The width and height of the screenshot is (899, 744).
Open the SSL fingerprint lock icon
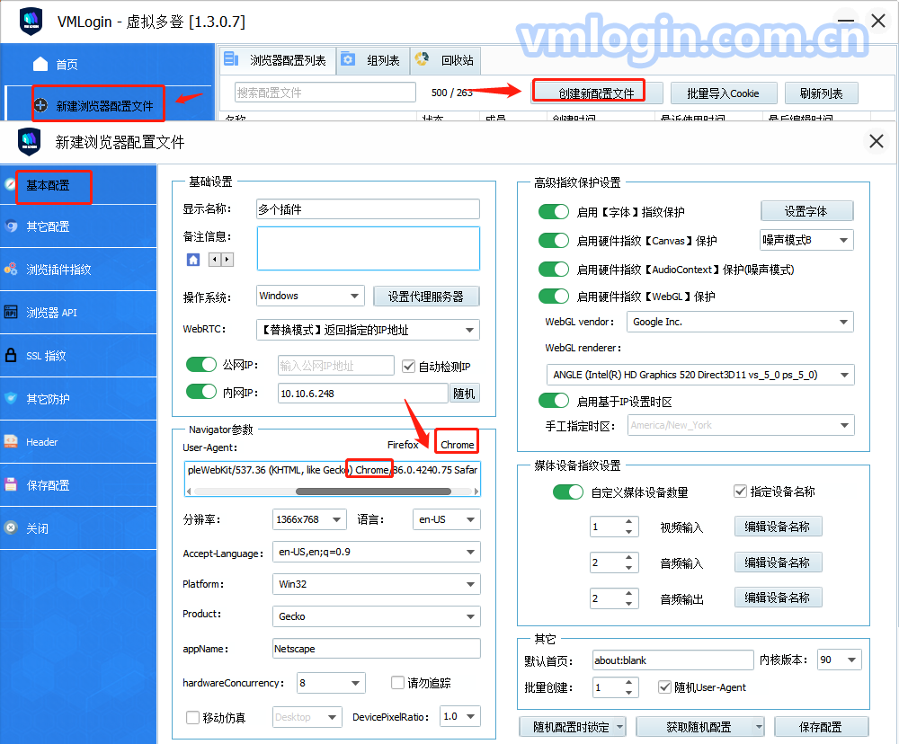click(x=12, y=356)
